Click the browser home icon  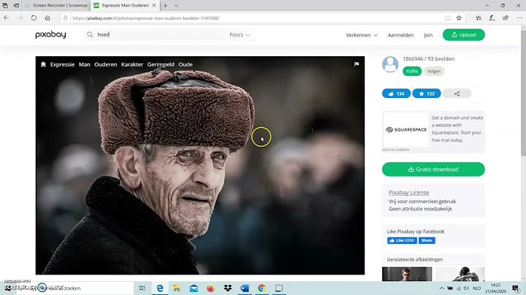[x=47, y=18]
